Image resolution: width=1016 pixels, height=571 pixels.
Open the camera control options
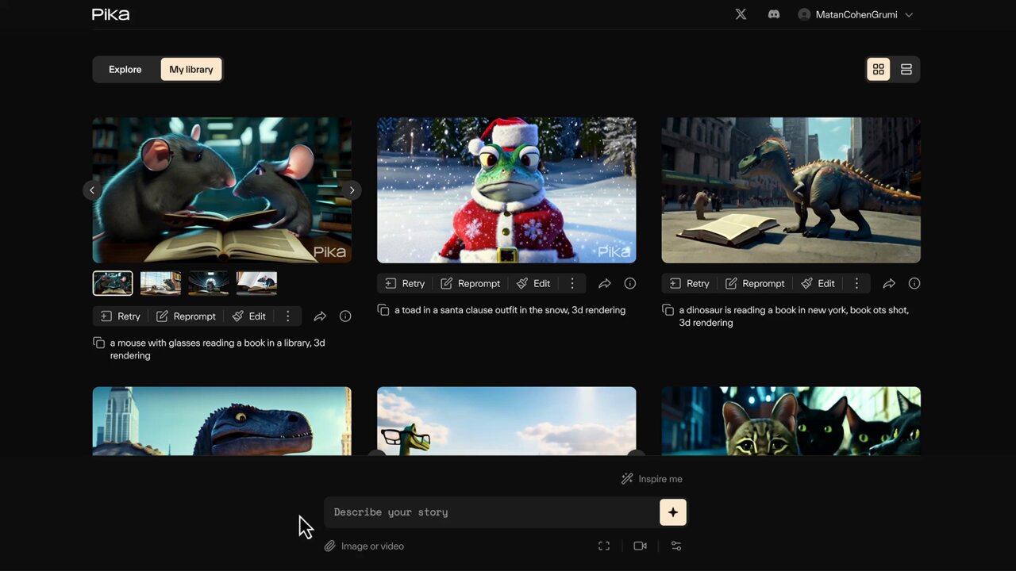click(640, 546)
